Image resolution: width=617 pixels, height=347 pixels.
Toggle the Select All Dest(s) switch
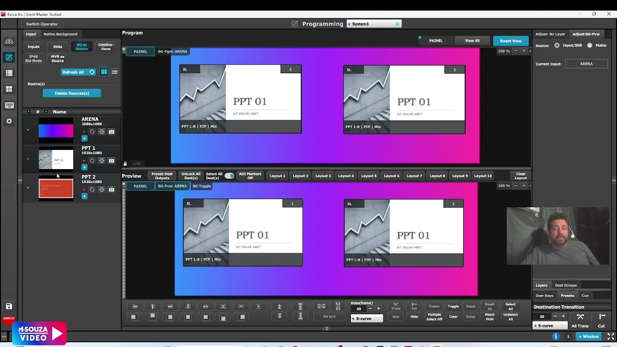(x=229, y=176)
